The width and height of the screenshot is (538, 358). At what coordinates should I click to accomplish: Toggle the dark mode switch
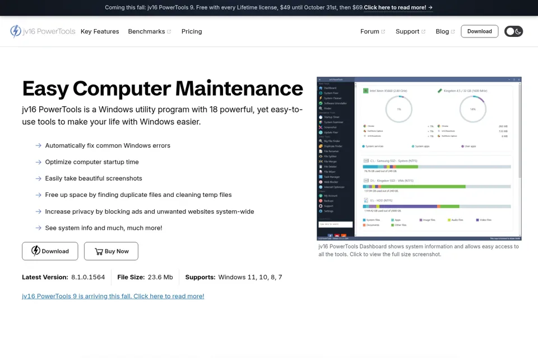(513, 31)
